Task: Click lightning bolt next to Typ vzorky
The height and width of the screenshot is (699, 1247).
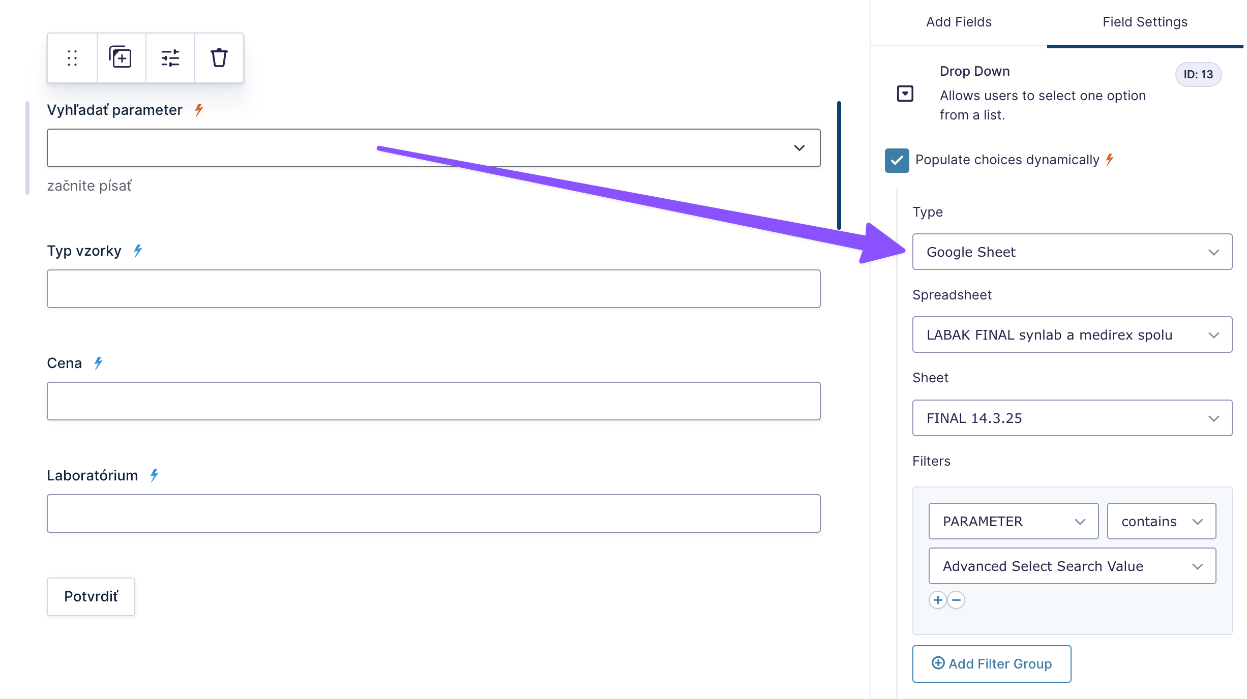Action: [138, 251]
